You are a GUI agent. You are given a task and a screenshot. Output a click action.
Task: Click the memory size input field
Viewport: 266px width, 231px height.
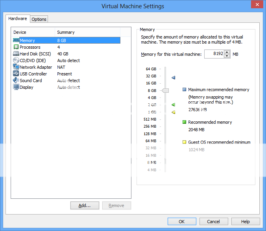point(214,54)
